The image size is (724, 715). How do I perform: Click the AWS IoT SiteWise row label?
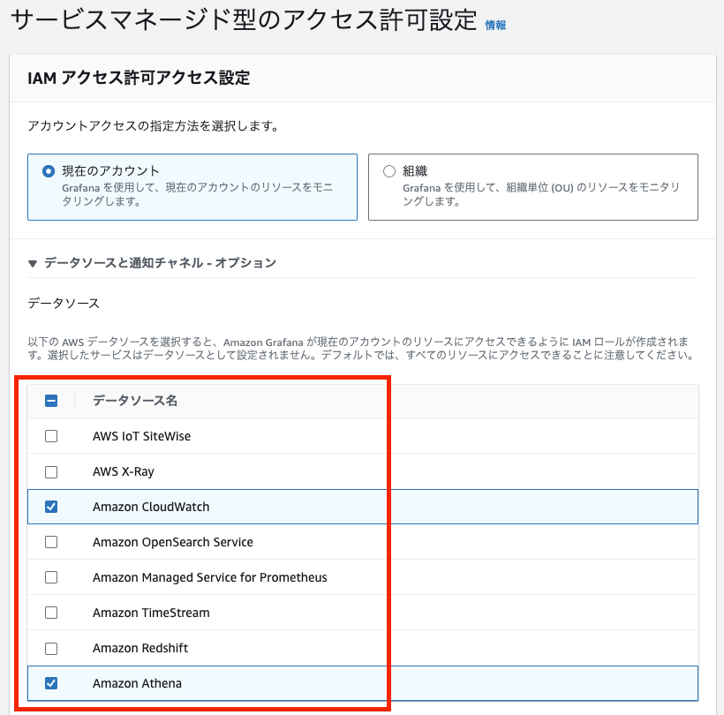click(142, 436)
